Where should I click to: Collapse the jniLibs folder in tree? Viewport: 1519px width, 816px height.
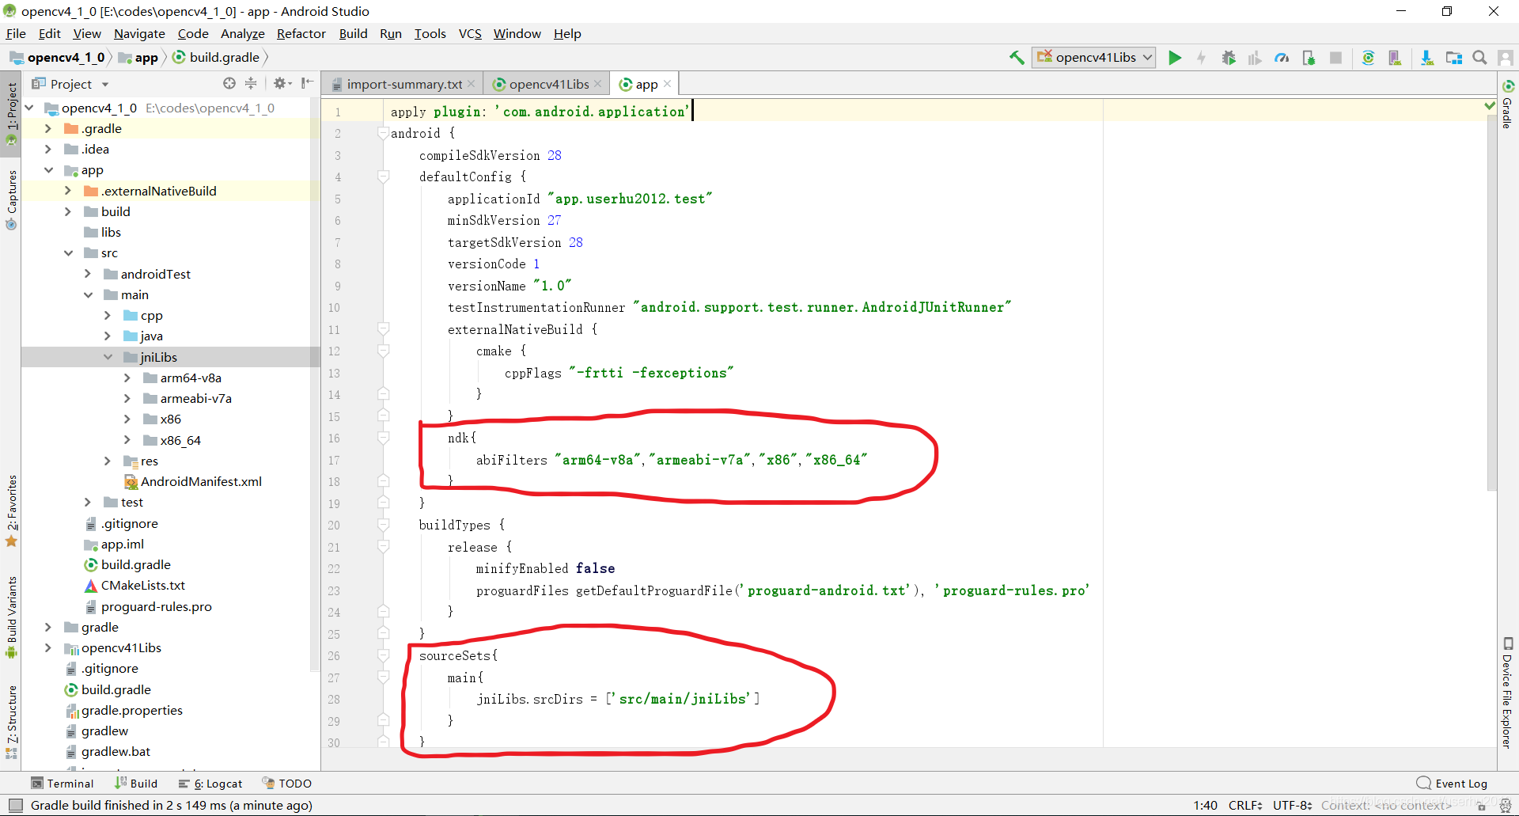point(108,358)
